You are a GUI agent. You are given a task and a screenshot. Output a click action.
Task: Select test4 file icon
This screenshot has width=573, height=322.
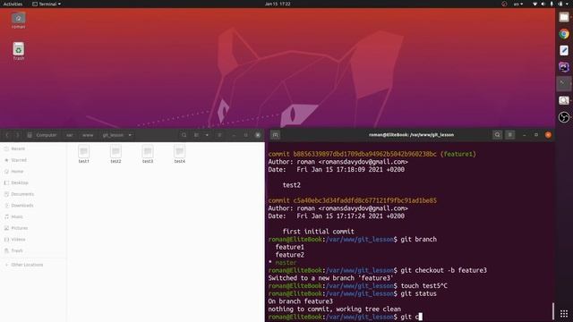[x=179, y=154]
